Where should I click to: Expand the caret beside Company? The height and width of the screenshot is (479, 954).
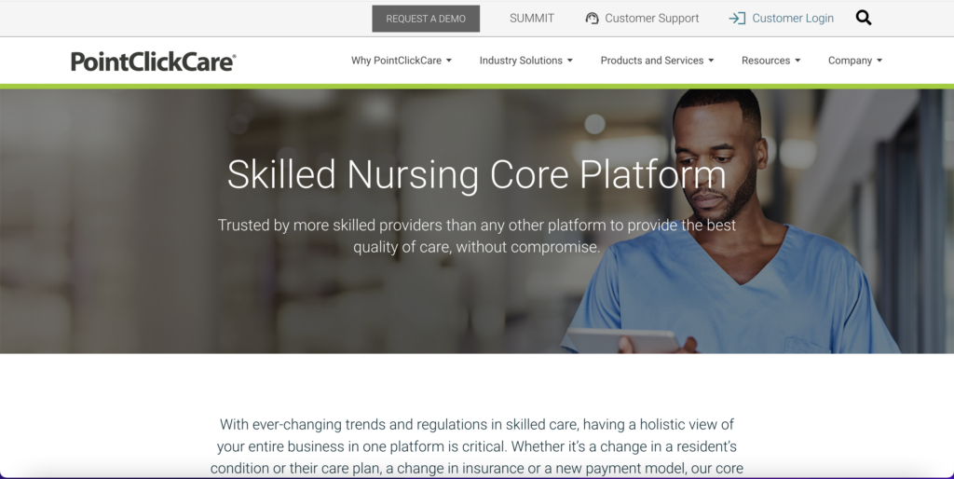tap(879, 61)
